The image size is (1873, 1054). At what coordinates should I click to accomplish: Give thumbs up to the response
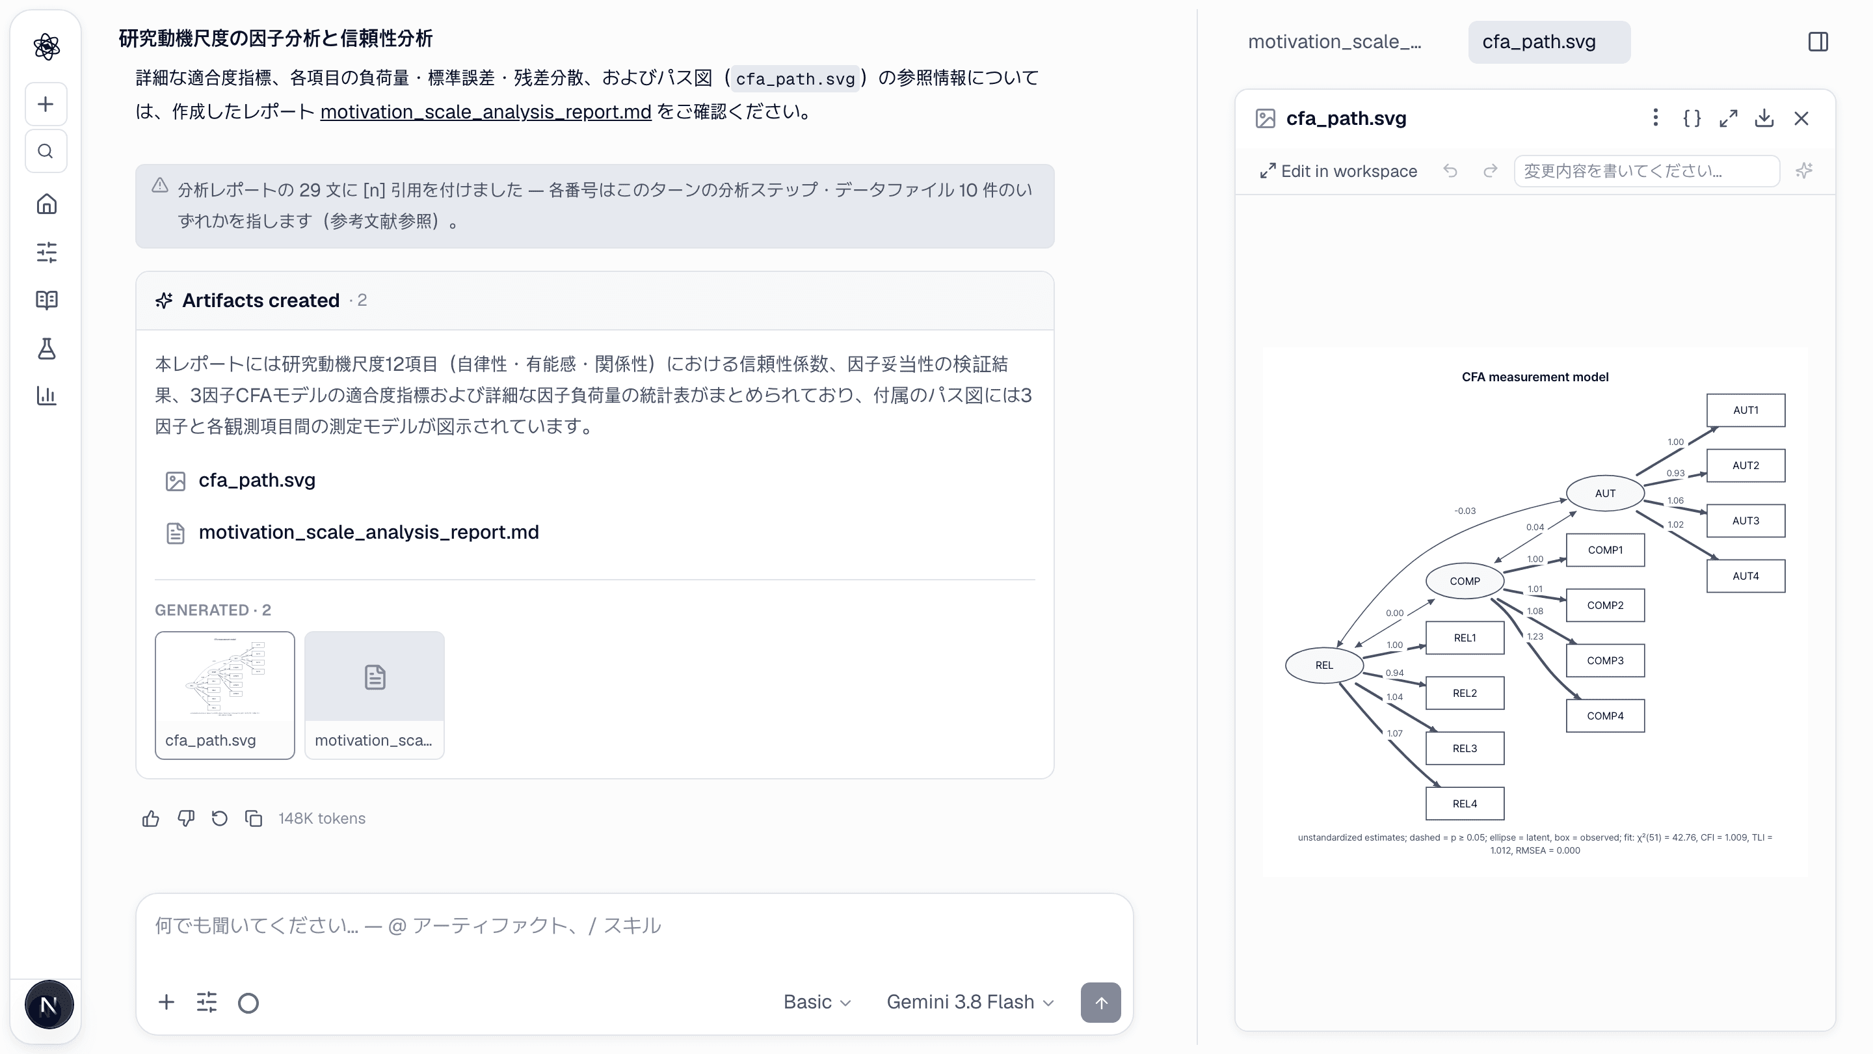tap(150, 819)
